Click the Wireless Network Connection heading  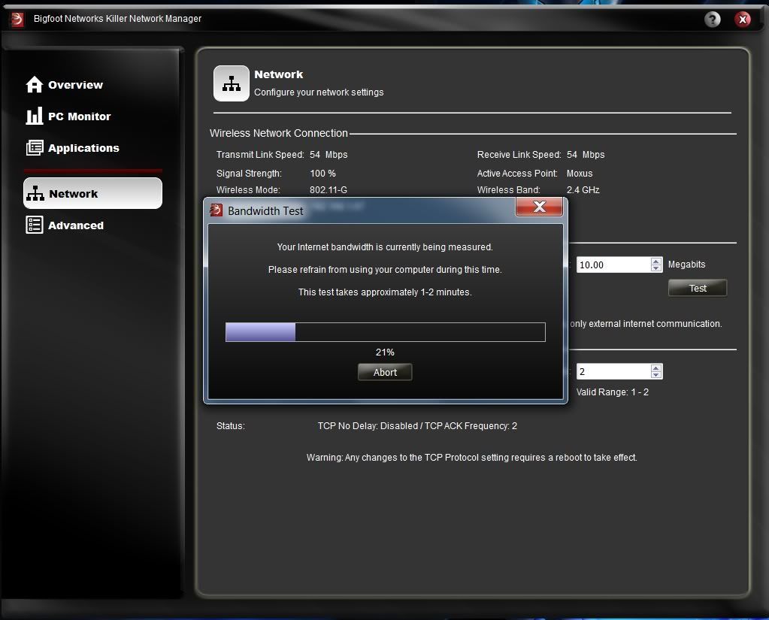tap(279, 133)
